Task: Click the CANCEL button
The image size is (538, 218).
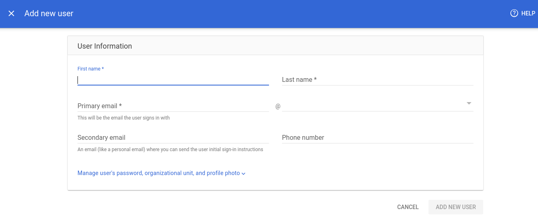Action: click(x=408, y=207)
